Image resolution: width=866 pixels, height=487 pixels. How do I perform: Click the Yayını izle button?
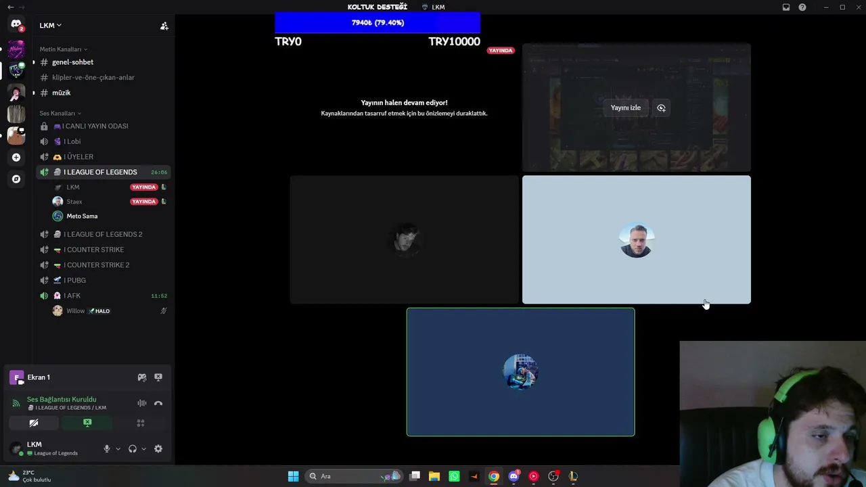pos(625,108)
